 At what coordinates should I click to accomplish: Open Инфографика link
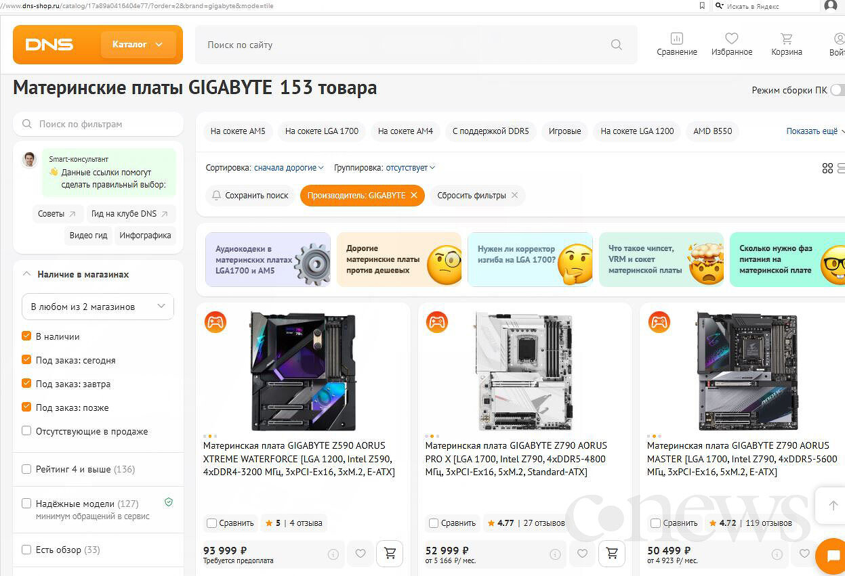pos(145,236)
